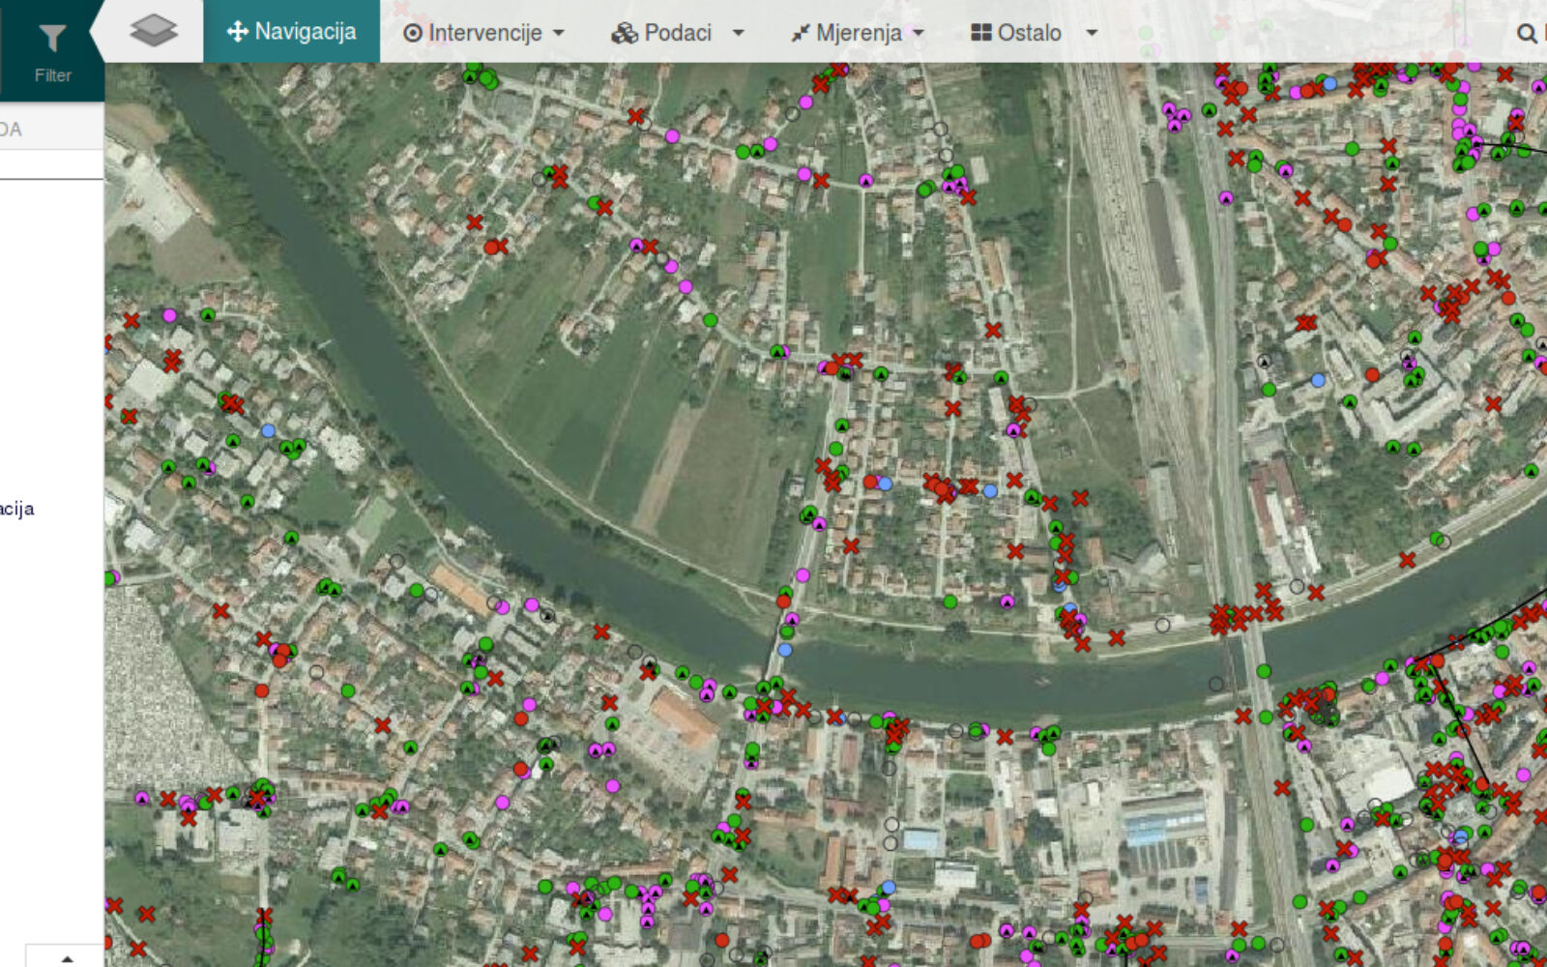Open search via the magnifier icon

1527,34
